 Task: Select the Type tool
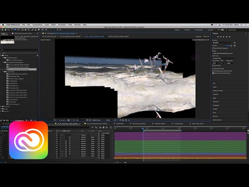(29, 30)
